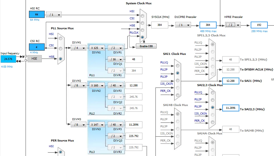Click the HSI RC 64 value box
Viewport: 274px width, 156px height.
[x=37, y=14]
